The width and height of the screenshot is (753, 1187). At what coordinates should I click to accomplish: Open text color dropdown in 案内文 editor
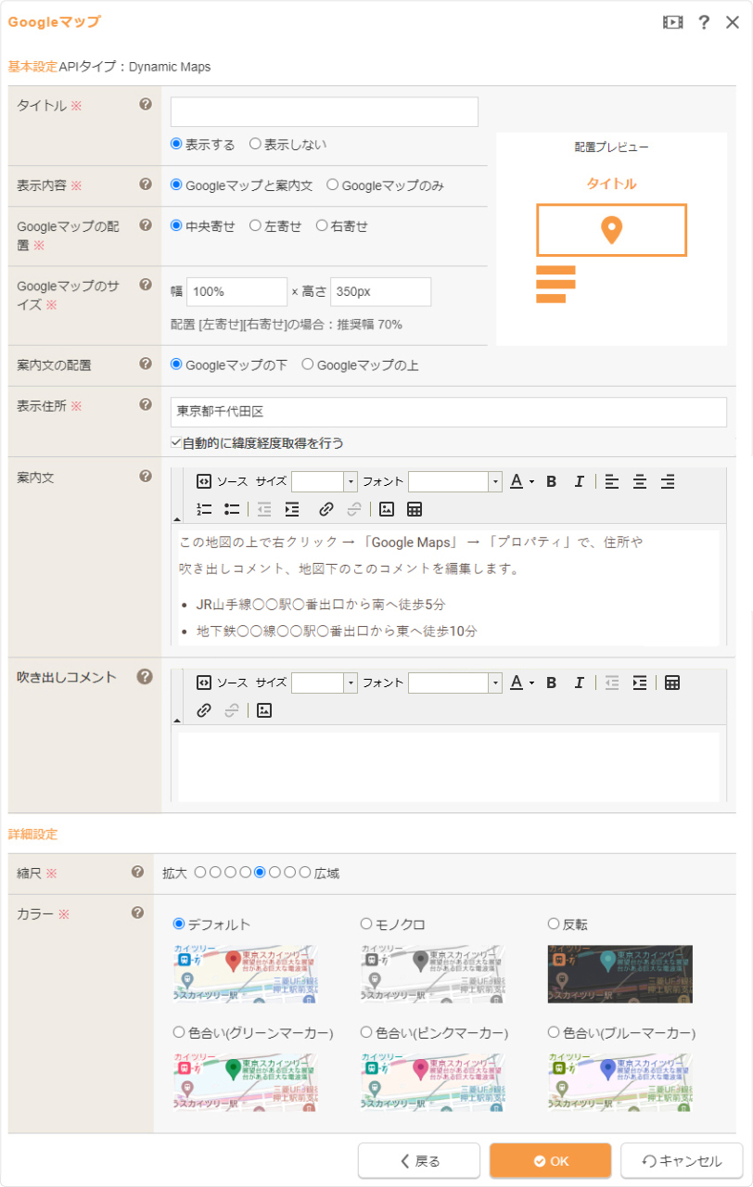tap(522, 481)
